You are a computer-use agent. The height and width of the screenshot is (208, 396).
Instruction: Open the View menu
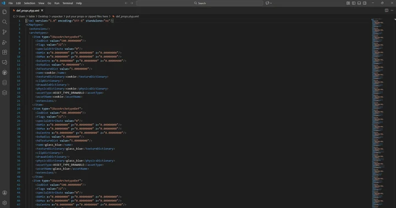41,3
